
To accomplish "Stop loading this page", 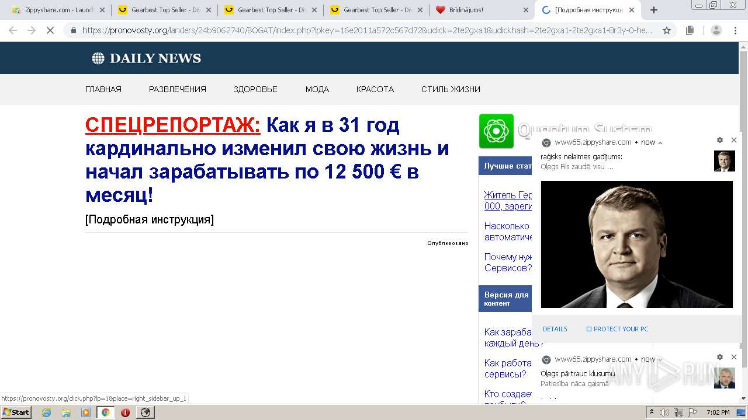I will click(50, 30).
